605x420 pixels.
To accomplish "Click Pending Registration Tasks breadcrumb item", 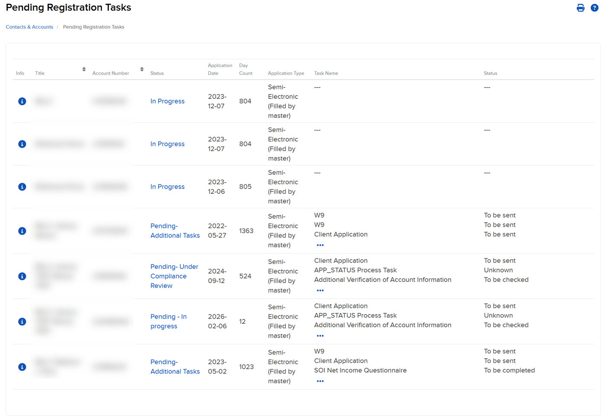I will click(x=93, y=27).
